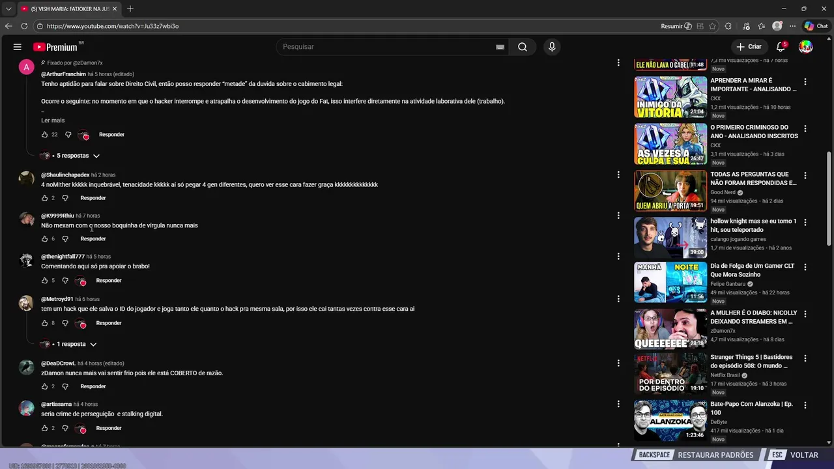Open 'Bate-Papo Com Alanzoka' video thumbnail

(670, 420)
